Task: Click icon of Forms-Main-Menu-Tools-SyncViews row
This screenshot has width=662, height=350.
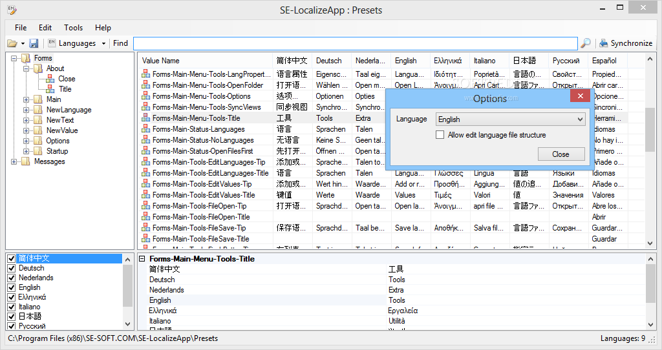Action: click(x=145, y=107)
